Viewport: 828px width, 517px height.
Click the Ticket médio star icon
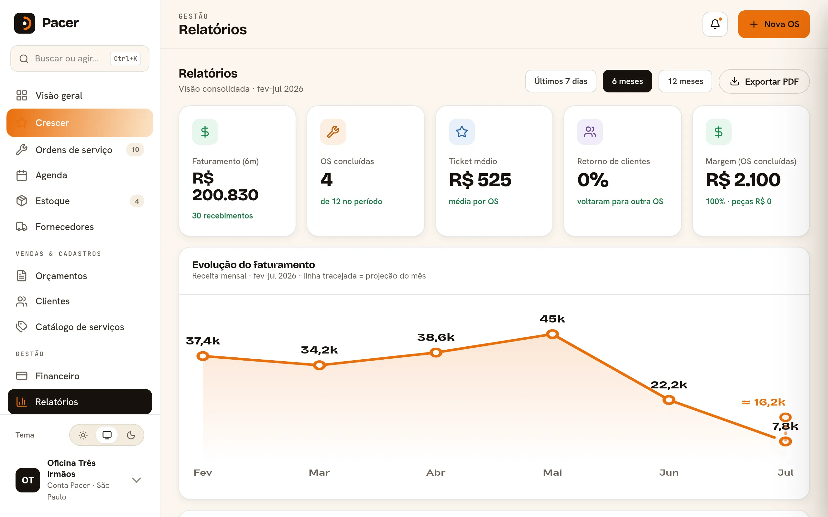click(462, 132)
